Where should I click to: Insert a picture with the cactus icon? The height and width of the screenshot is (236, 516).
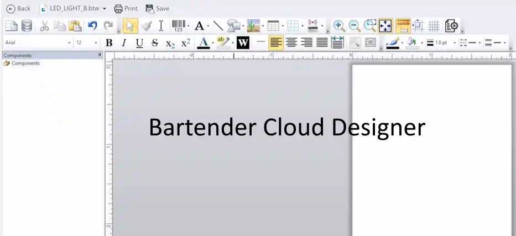pos(253,25)
